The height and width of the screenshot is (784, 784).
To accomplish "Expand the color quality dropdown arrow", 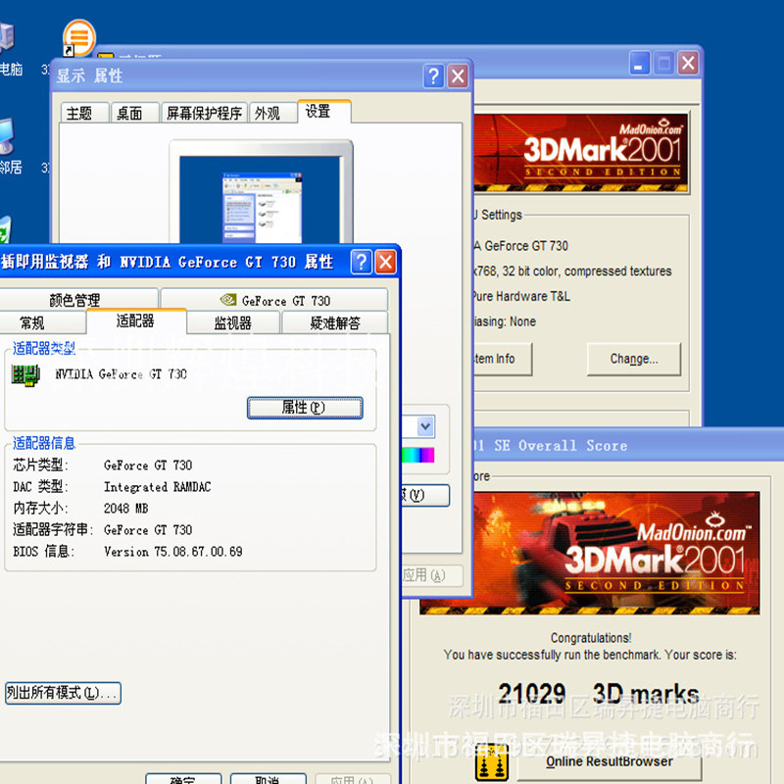I will 425,426.
